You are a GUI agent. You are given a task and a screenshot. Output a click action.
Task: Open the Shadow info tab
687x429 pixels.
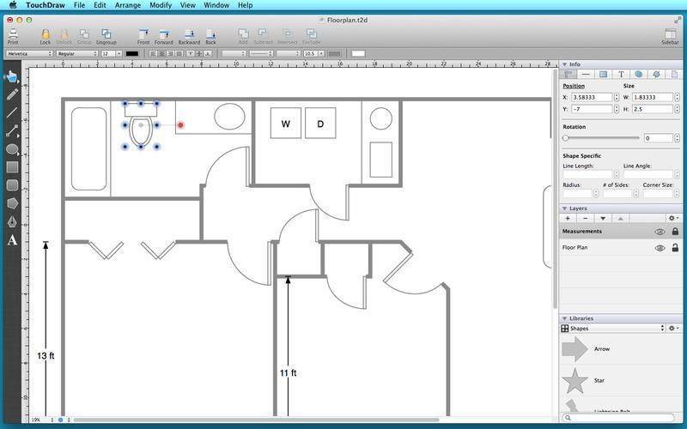point(638,75)
